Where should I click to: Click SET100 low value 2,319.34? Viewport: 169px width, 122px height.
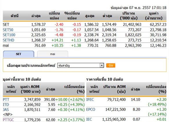(x=109, y=35)
